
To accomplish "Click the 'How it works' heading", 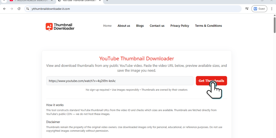I will pos(55,105).
